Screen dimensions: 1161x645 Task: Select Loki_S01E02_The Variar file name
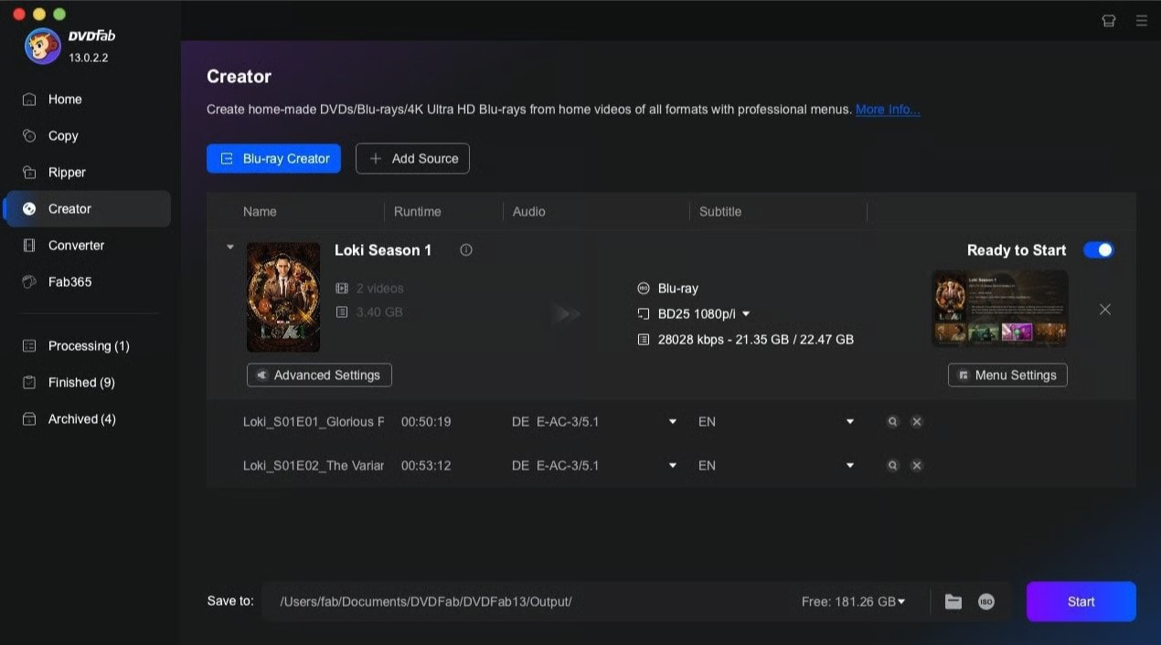[x=314, y=465]
